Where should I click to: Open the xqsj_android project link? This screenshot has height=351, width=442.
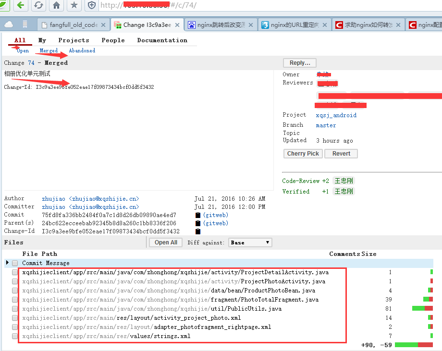click(x=336, y=115)
